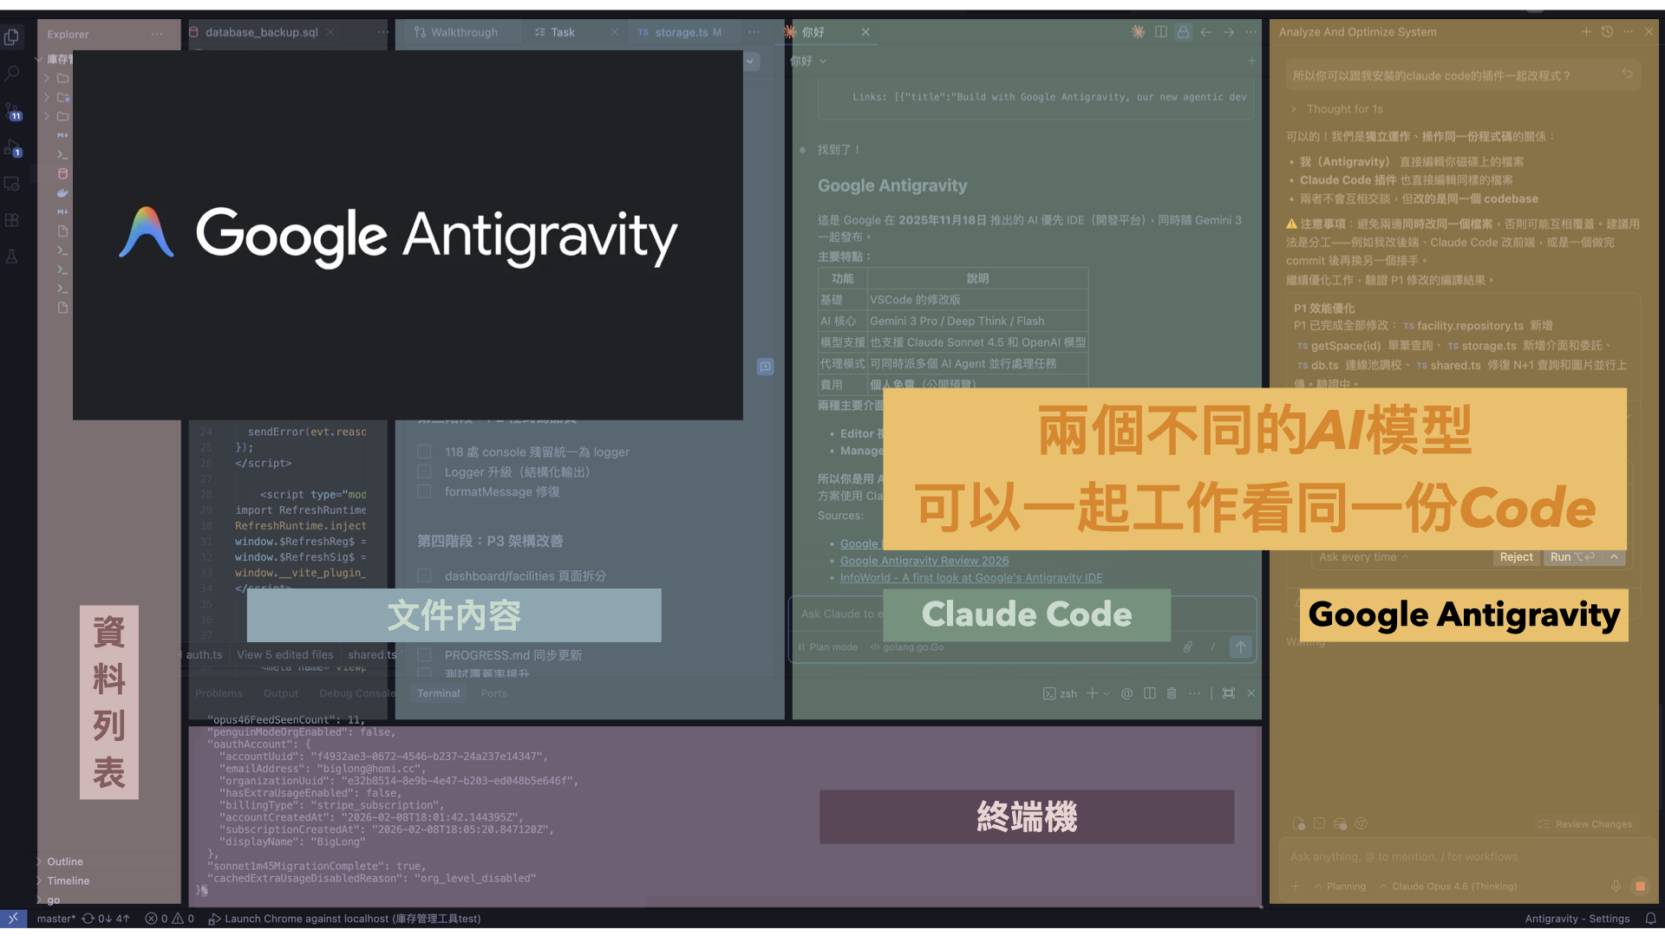Select the storage.ts editor tab
This screenshot has height=936, width=1665.
point(682,32)
